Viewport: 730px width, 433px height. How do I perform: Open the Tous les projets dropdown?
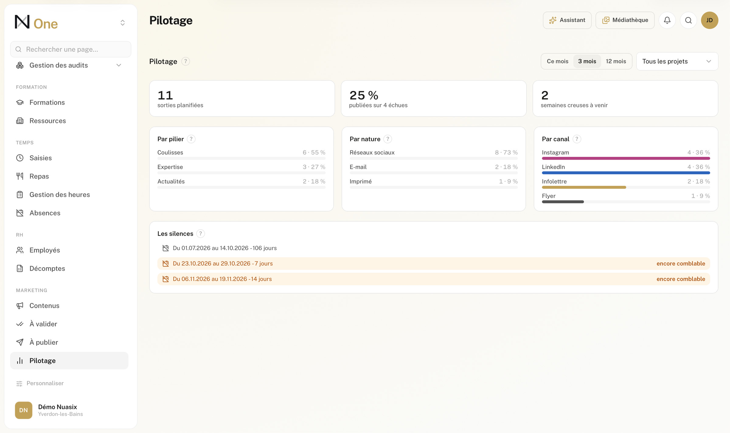(x=677, y=61)
